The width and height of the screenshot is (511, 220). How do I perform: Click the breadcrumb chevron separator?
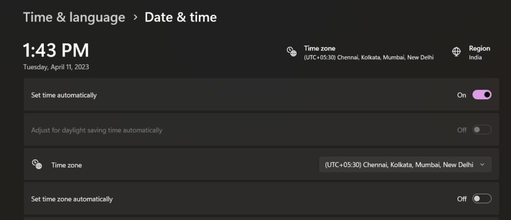[x=135, y=17]
